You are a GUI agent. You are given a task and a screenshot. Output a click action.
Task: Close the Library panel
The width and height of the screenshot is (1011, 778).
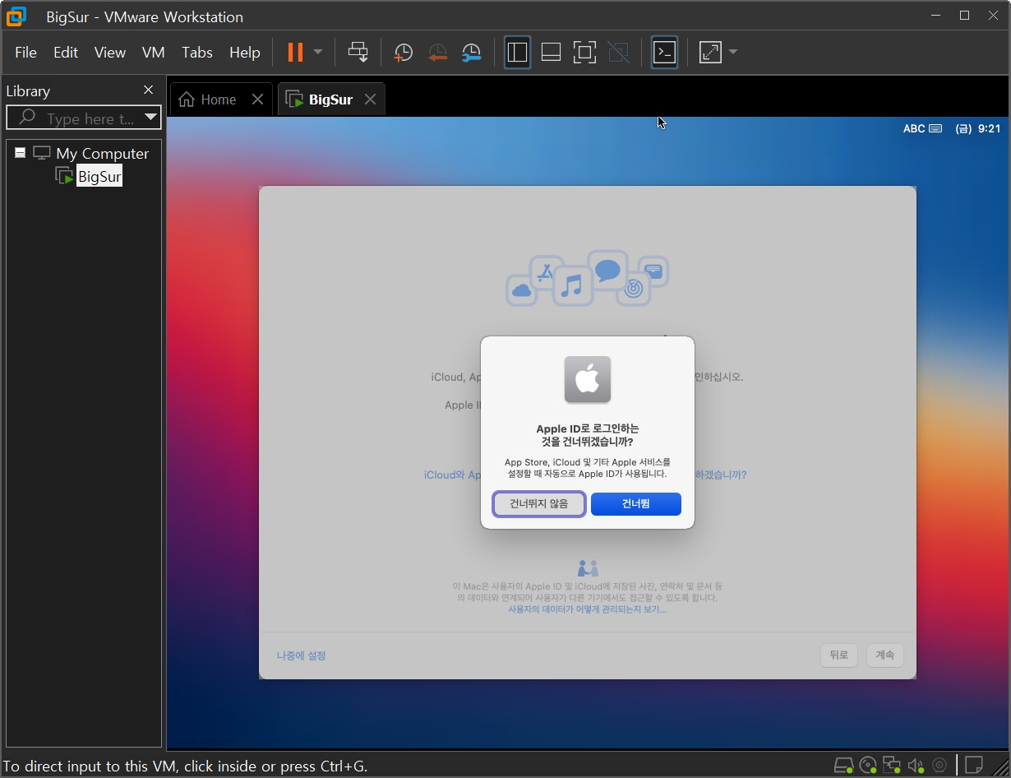(x=148, y=90)
